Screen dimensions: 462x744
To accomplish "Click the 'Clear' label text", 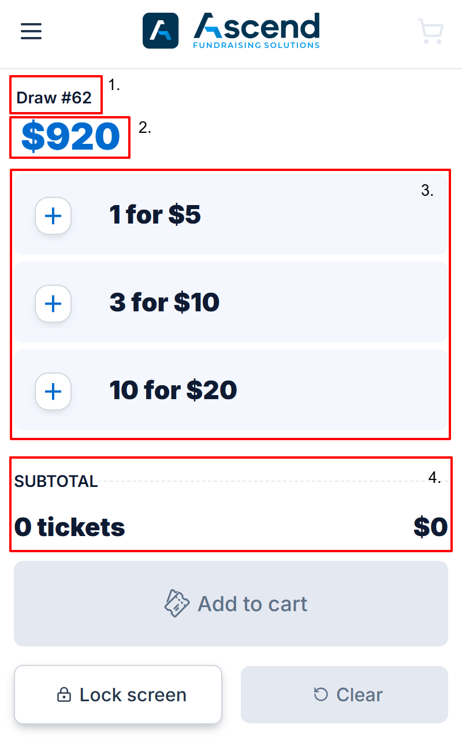I will (x=359, y=694).
